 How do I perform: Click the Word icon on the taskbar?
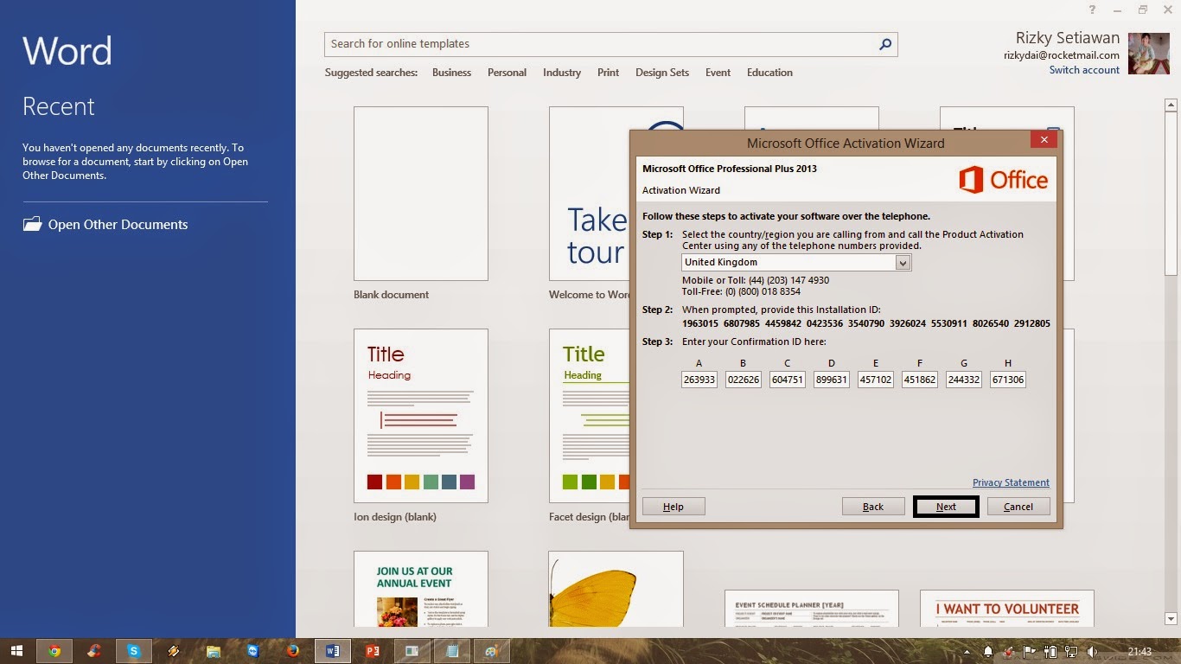(x=333, y=651)
